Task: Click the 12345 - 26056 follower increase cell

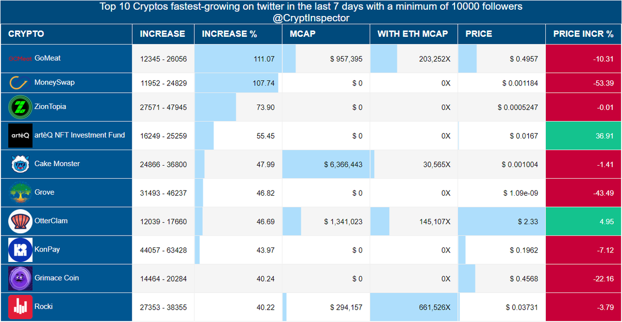Action: (x=163, y=58)
